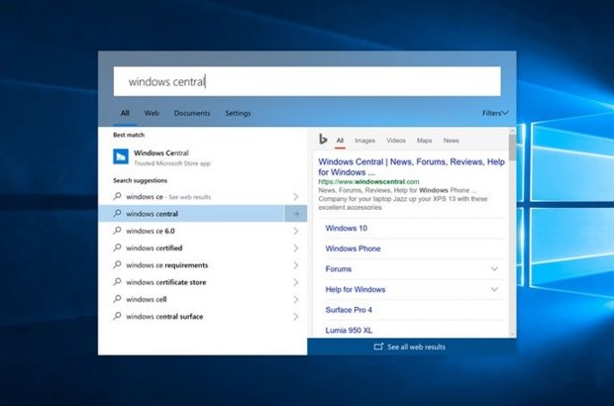This screenshot has height=406, width=614.
Task: Switch to Bing Maps tab
Action: coord(425,141)
